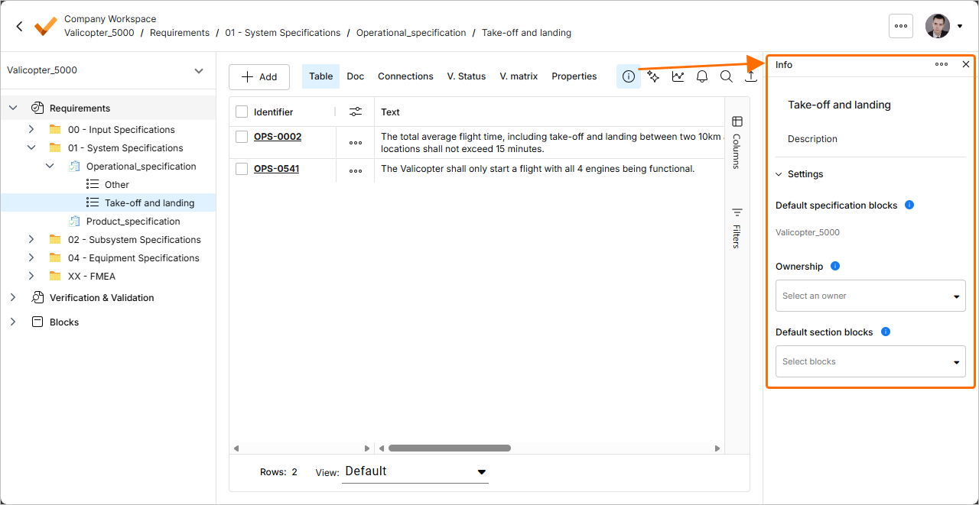Open the View Default dropdown
Screen dimensions: 979x505
pyautogui.click(x=415, y=471)
